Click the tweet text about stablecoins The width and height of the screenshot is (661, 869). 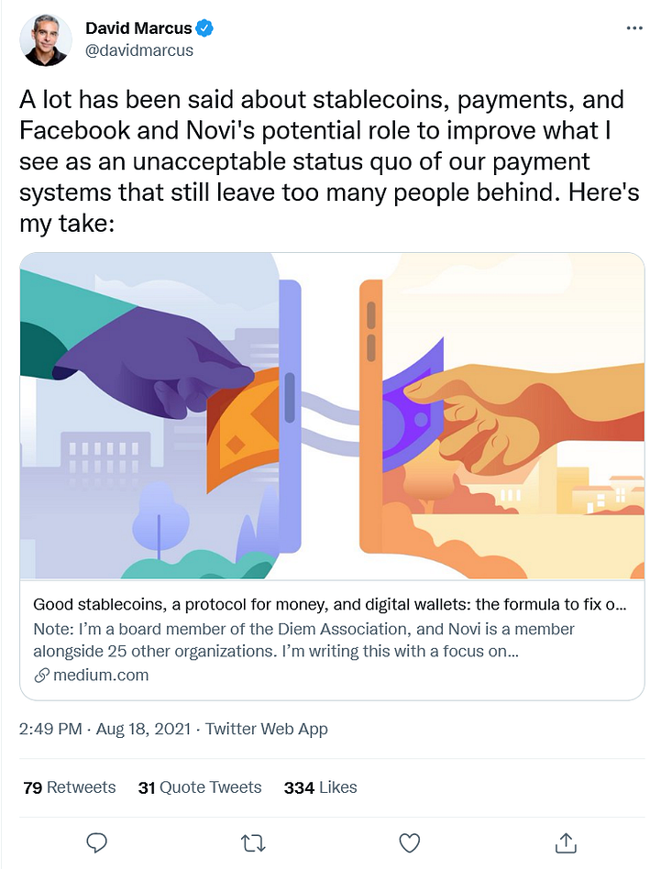point(329,161)
